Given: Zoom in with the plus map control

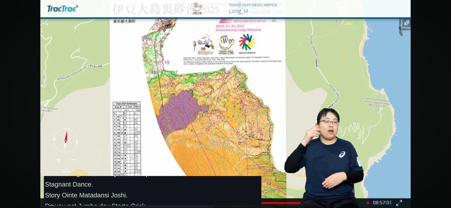Looking at the screenshot, I should (x=58, y=160).
